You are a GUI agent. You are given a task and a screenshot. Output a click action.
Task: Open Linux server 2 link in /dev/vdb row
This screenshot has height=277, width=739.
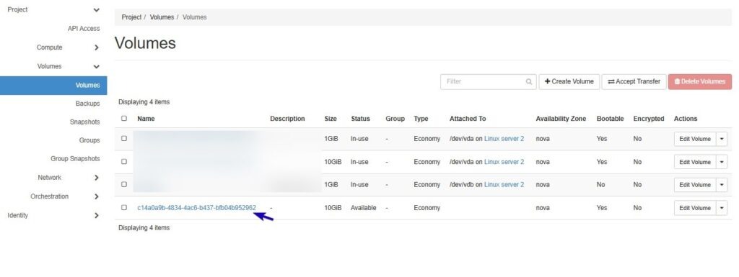(504, 184)
